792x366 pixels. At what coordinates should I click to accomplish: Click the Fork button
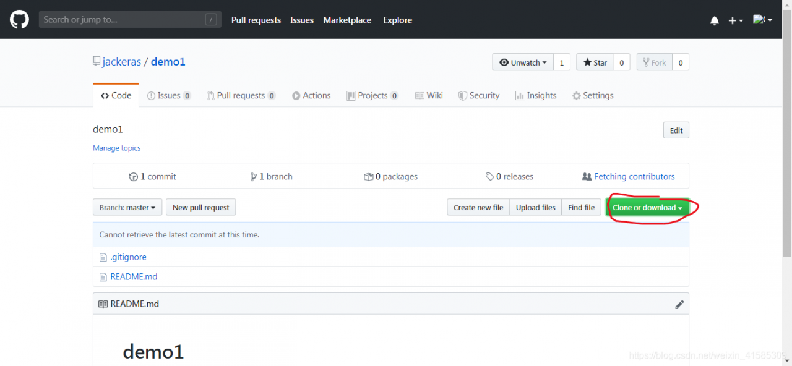coord(654,62)
